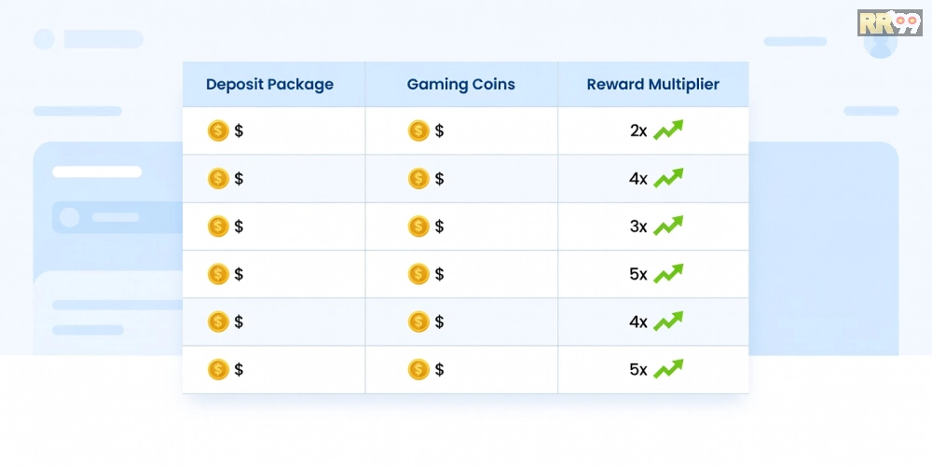Viewport: 932px width, 466px height.
Task: Click the 3x reward multiplier value
Action: pos(638,226)
